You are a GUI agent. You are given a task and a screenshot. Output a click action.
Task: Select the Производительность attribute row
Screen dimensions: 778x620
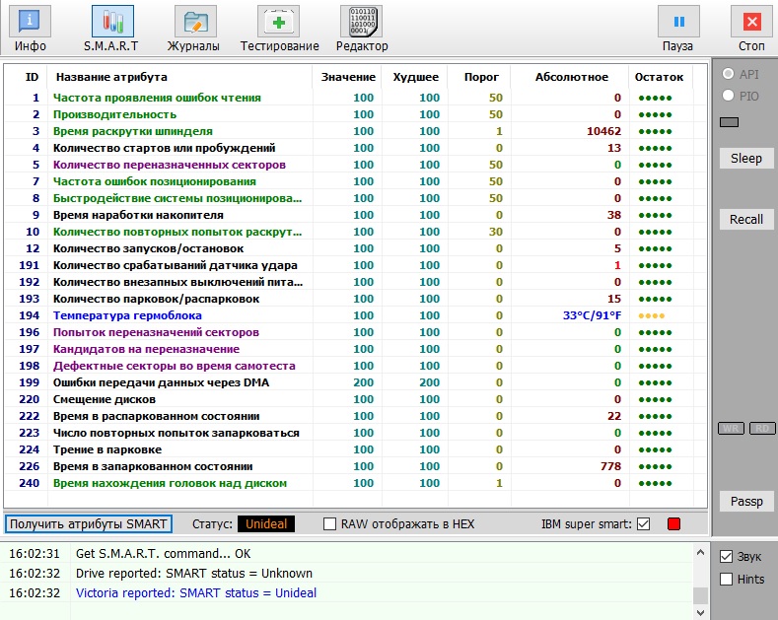[x=355, y=114]
